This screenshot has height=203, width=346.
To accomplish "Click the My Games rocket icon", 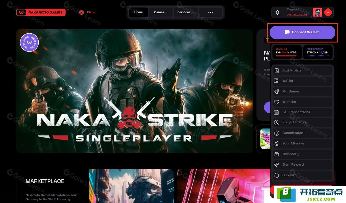I will point(277,91).
